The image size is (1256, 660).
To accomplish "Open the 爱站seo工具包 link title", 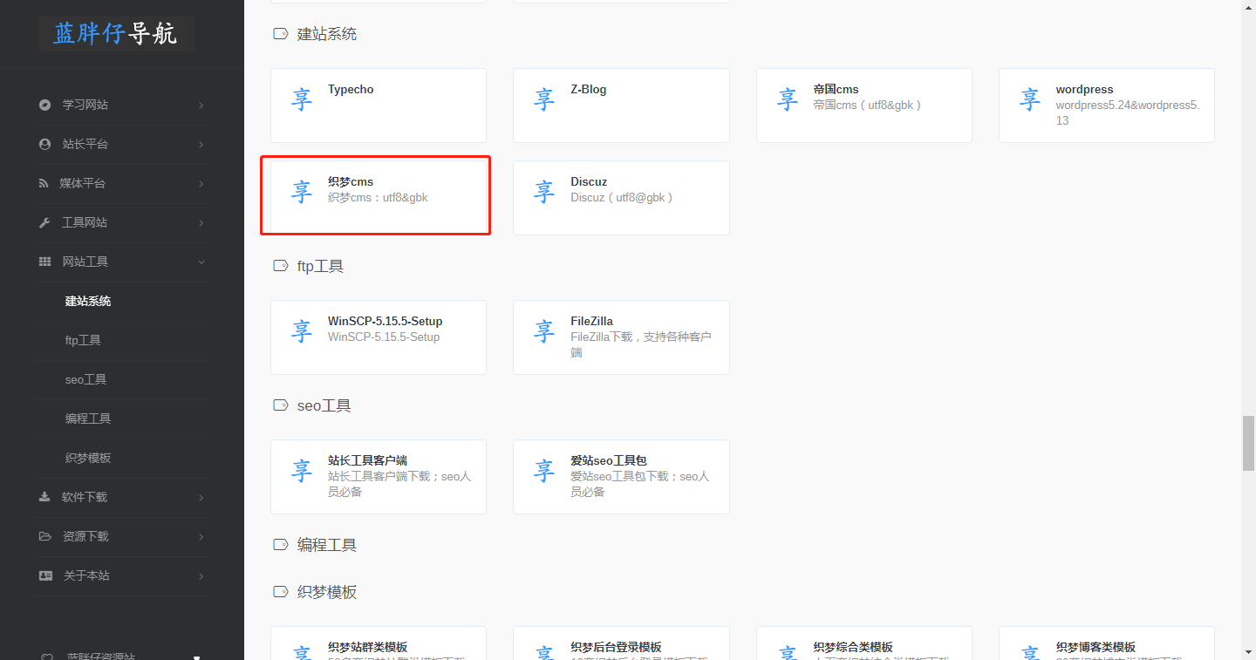I will pos(609,460).
